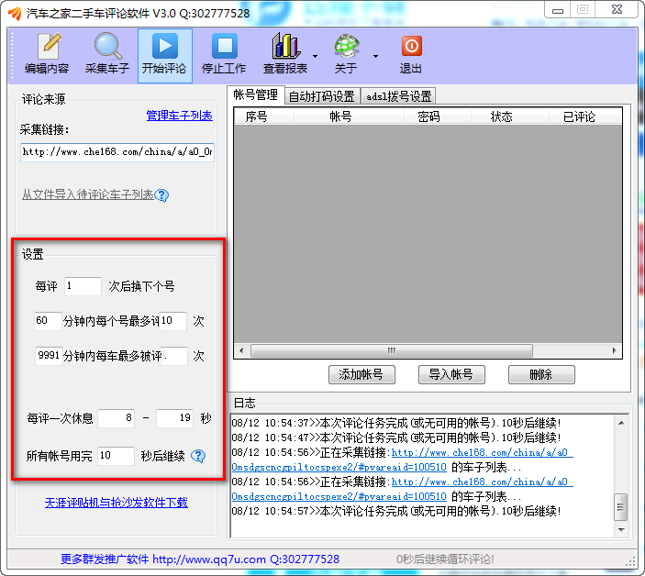Click the 更多群发推广软件 qq7u.com link
Screen dimensions: 645x576
click(200, 559)
